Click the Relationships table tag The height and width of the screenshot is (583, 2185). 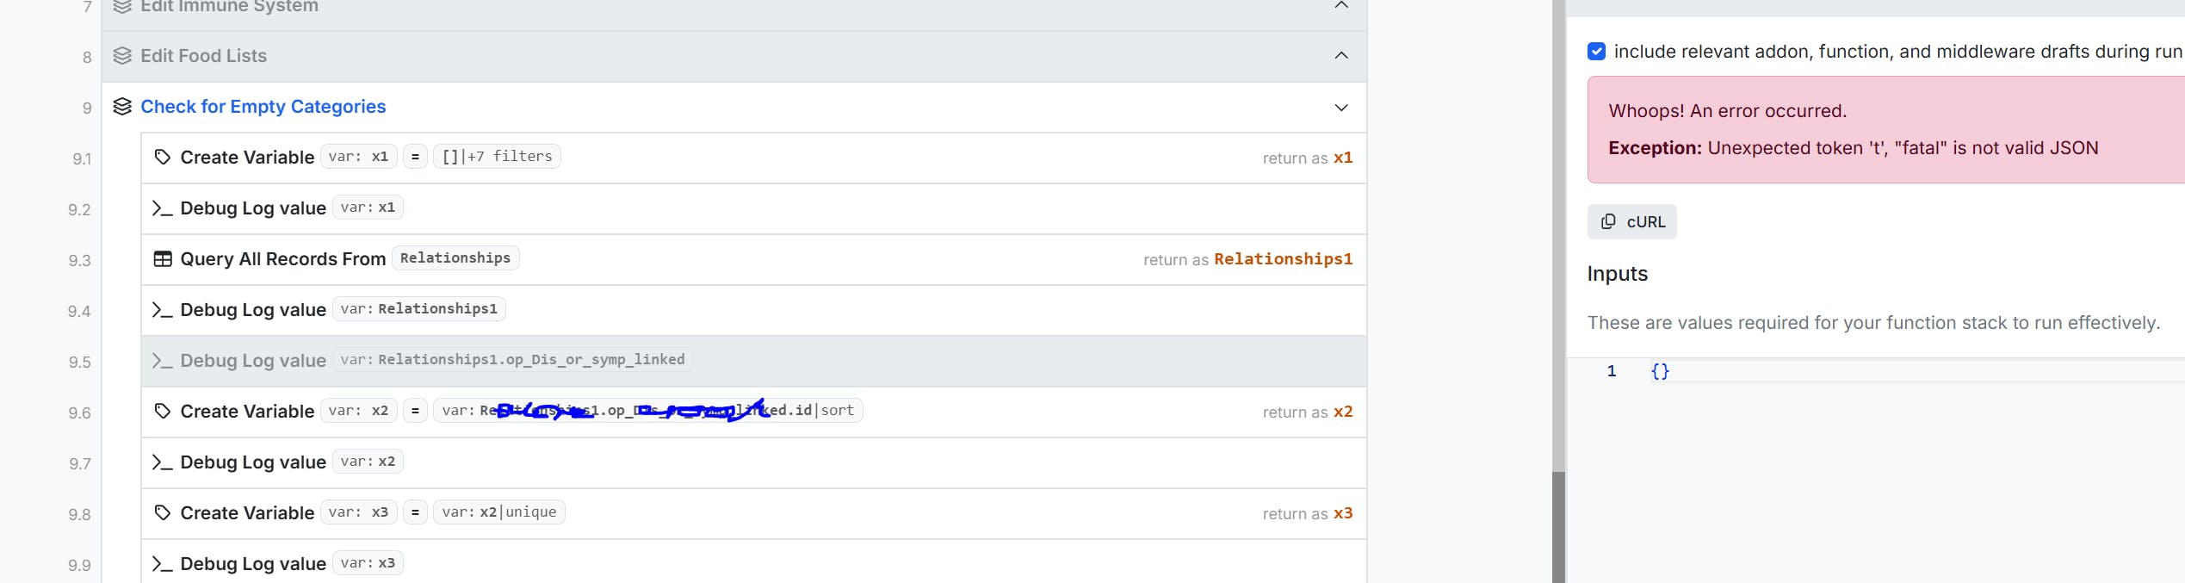tap(455, 258)
